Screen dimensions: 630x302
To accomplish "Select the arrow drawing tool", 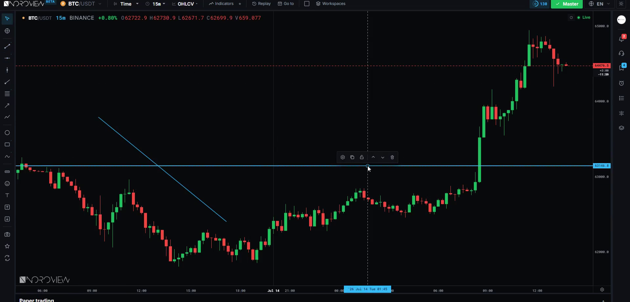I will 7,105.
